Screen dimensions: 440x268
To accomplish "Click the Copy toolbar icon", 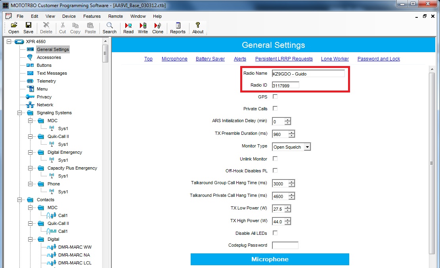I will coord(75,25).
